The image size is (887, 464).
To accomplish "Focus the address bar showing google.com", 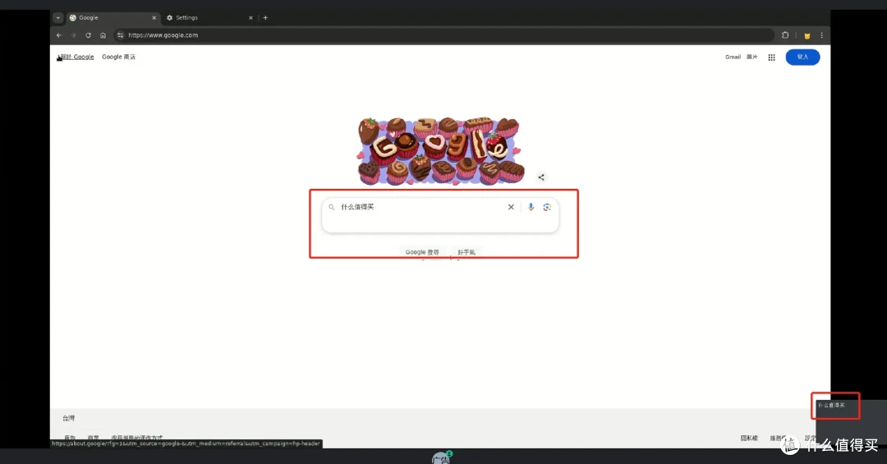I will click(x=444, y=35).
